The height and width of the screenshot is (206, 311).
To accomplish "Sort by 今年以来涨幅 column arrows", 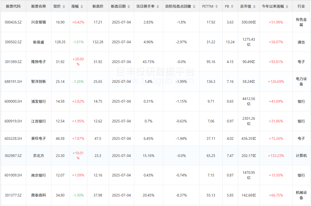I will point(287,7).
